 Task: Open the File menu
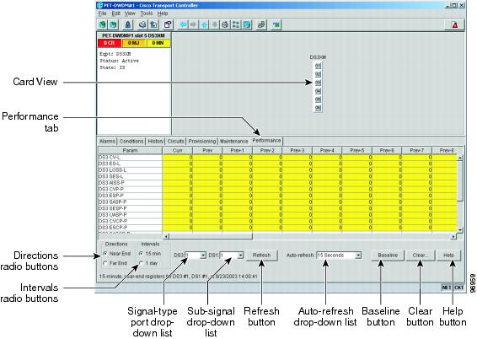pyautogui.click(x=102, y=13)
